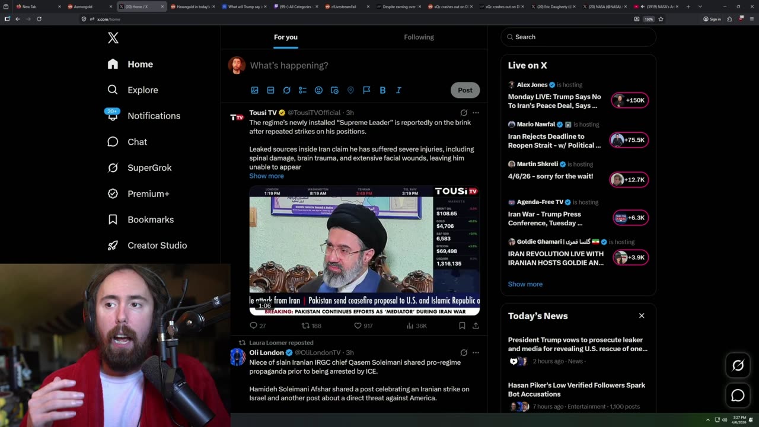Open Chat in the sidebar
The width and height of the screenshot is (759, 427).
(127, 142)
